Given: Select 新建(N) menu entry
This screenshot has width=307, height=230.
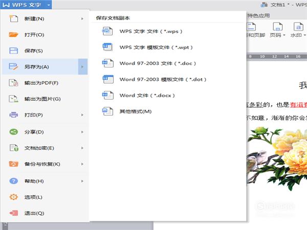Looking at the screenshot, I should 45,19.
